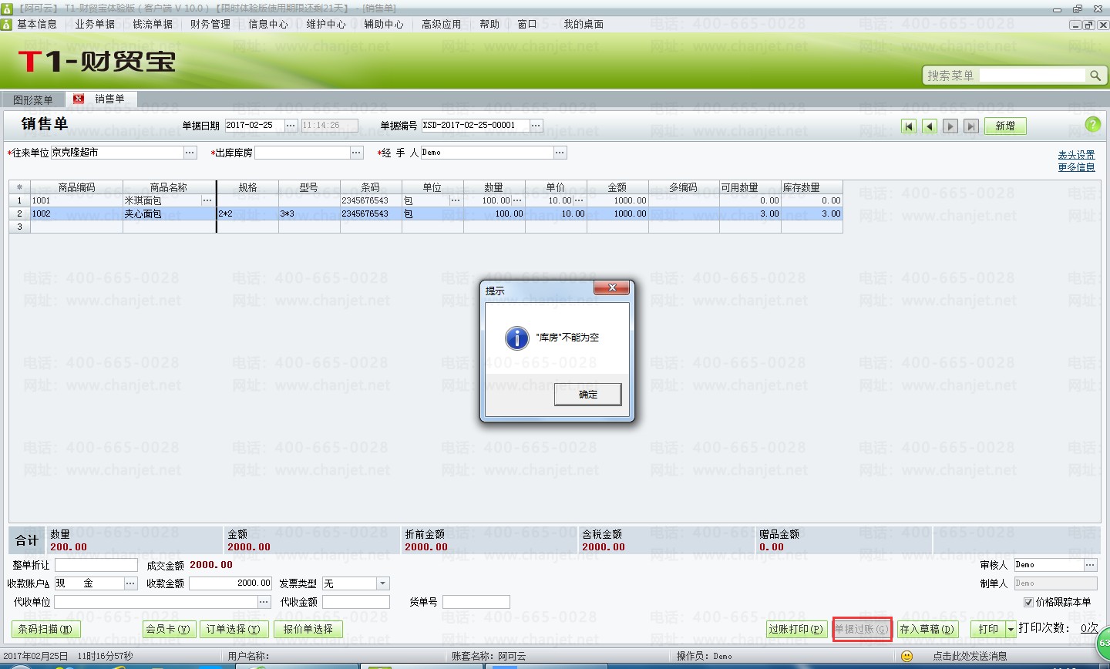Screen dimensions: 1110x669
Task: Go to last record navigation icon
Action: (x=971, y=126)
